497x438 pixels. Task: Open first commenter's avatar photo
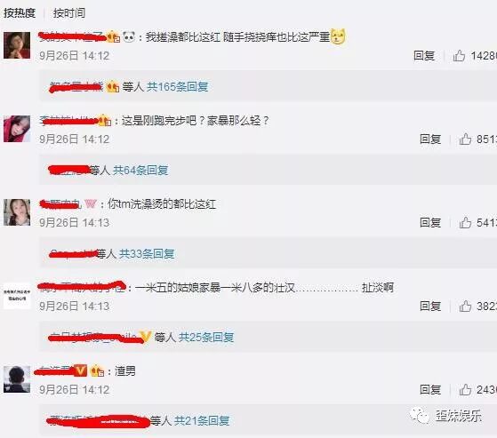[x=17, y=45]
